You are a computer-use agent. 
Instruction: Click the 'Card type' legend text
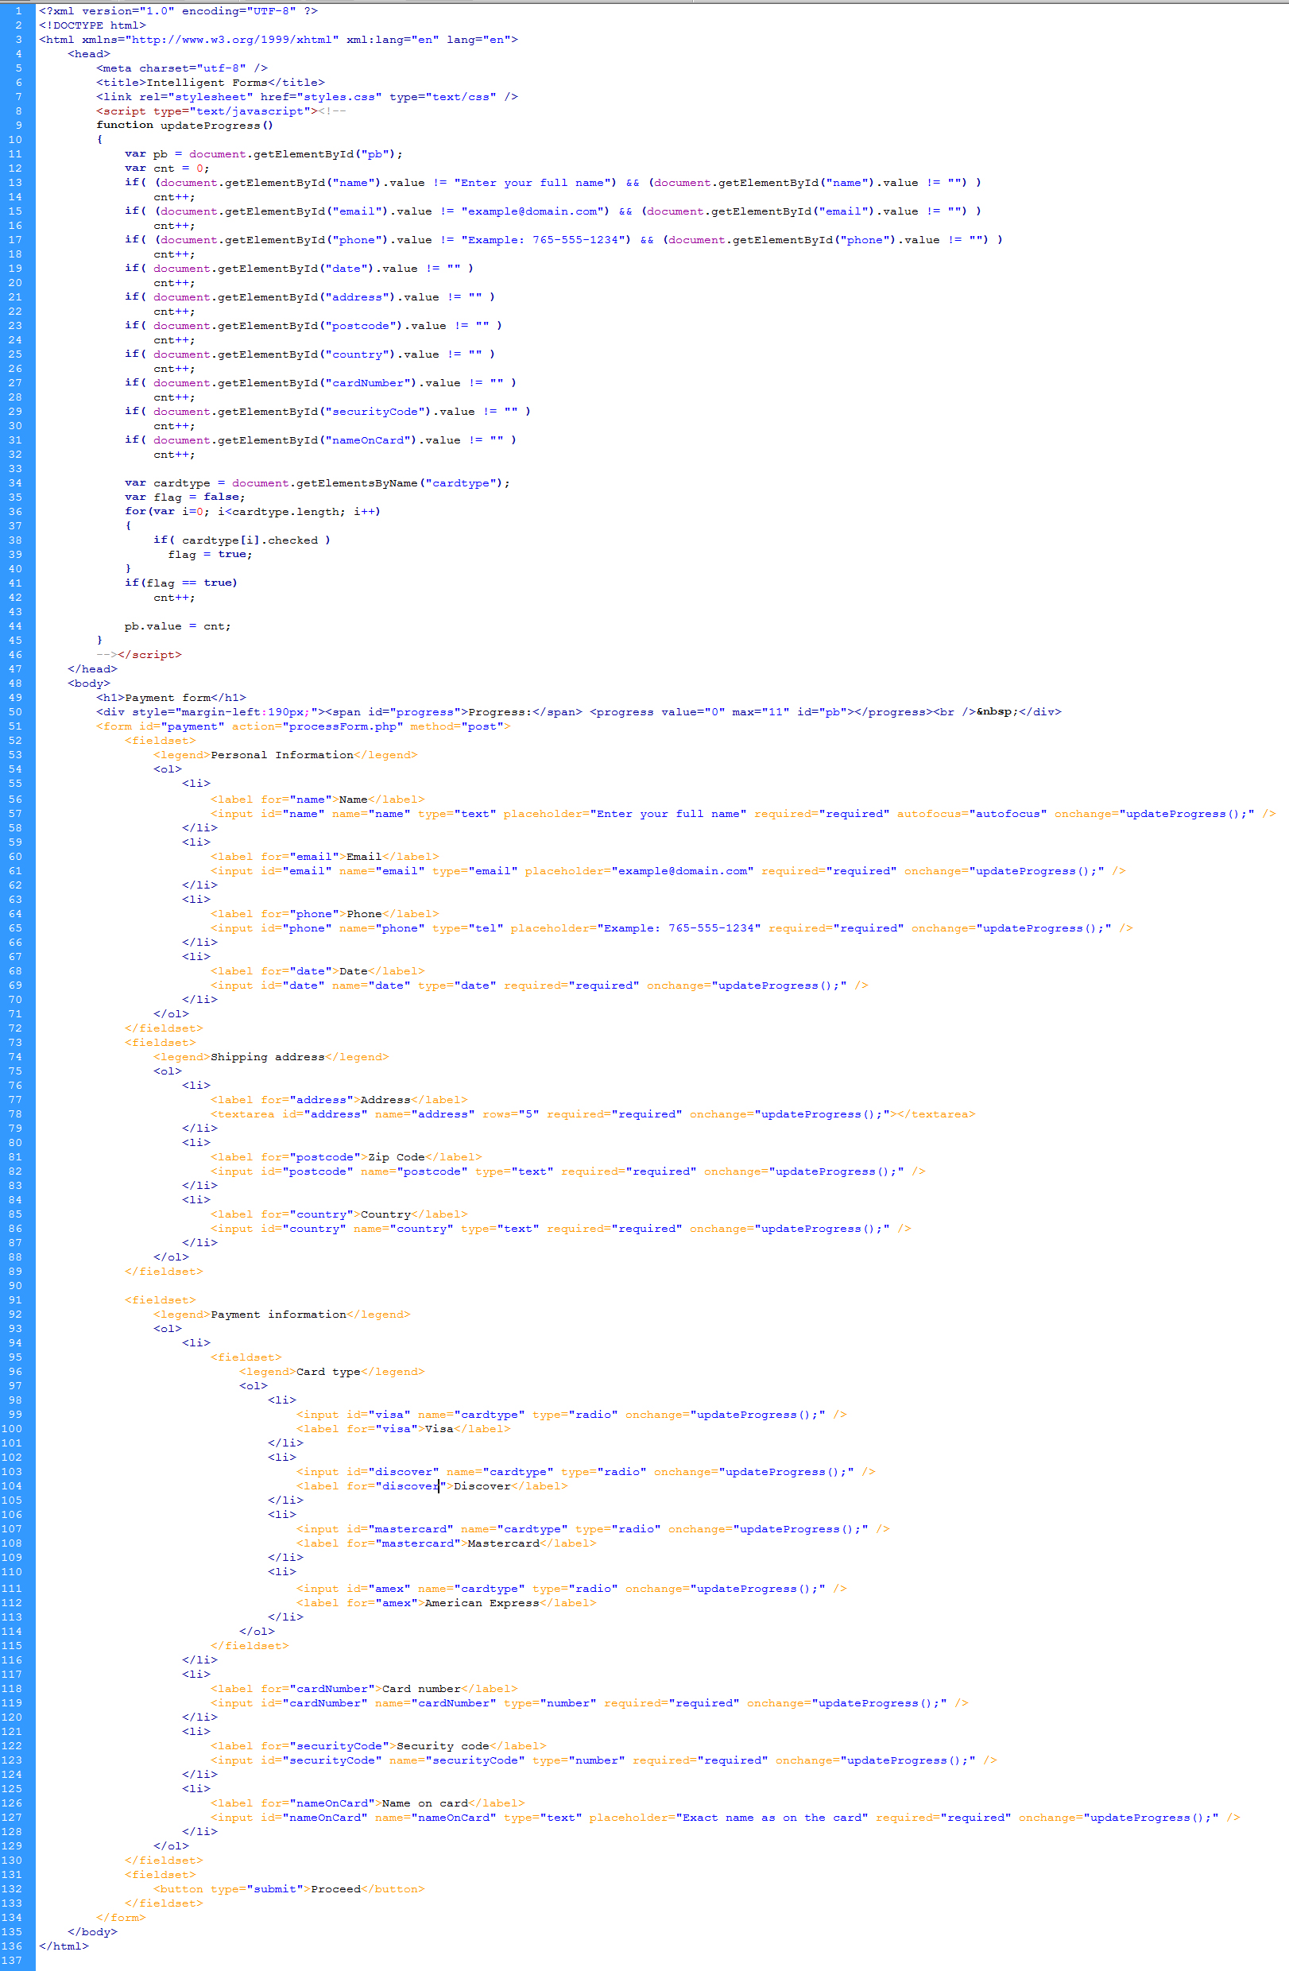pyautogui.click(x=329, y=1373)
